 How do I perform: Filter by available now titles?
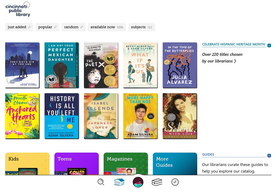pyautogui.click(x=107, y=27)
